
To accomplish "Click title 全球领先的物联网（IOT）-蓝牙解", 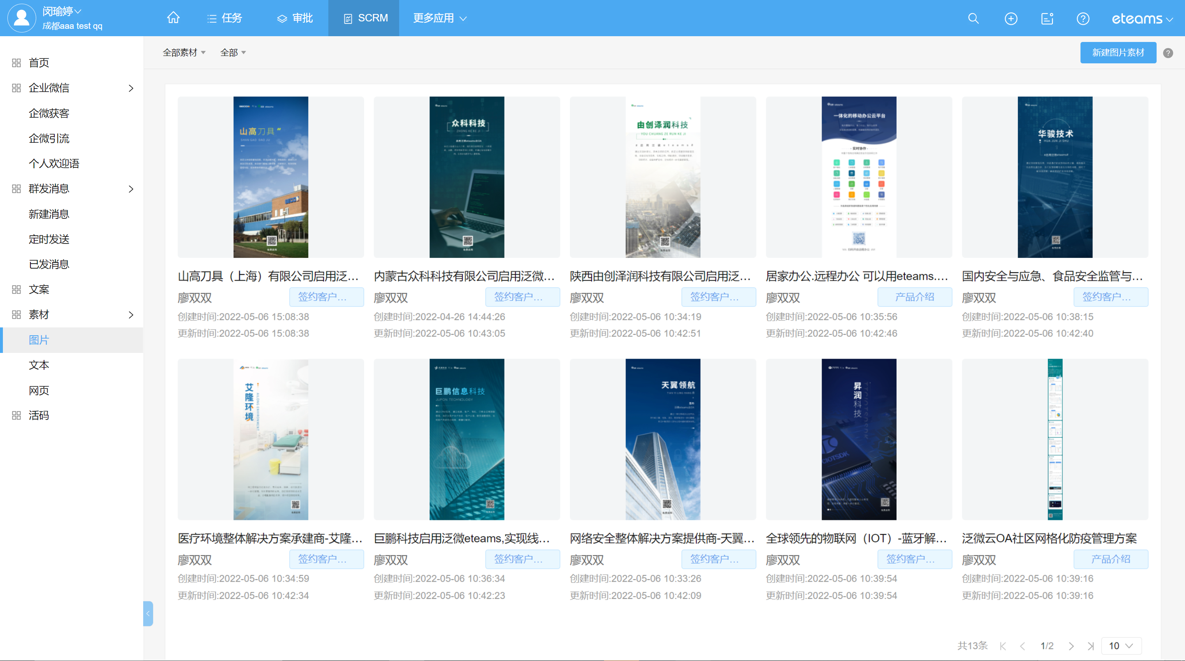I will click(x=856, y=538).
